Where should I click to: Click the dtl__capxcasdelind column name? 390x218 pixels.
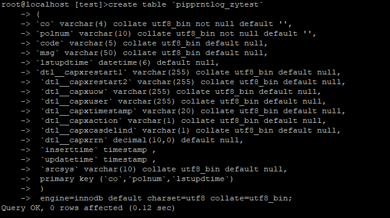(x=89, y=130)
